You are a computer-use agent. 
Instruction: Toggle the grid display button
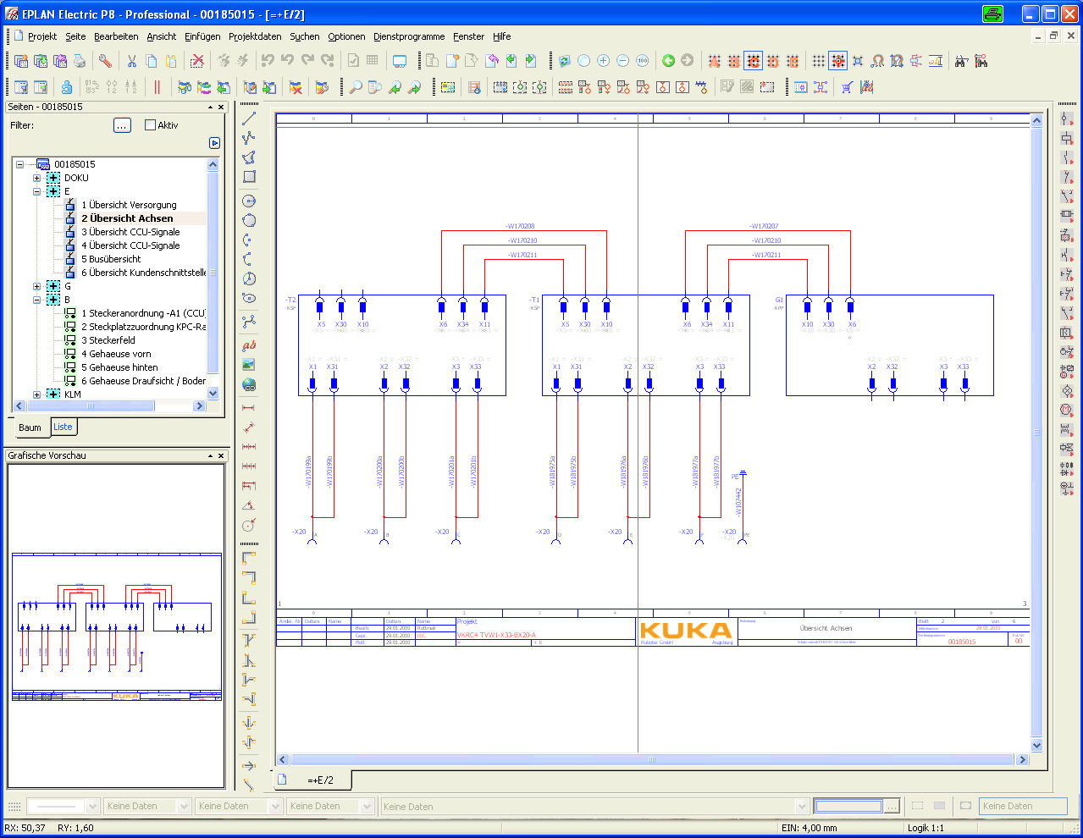coord(819,61)
